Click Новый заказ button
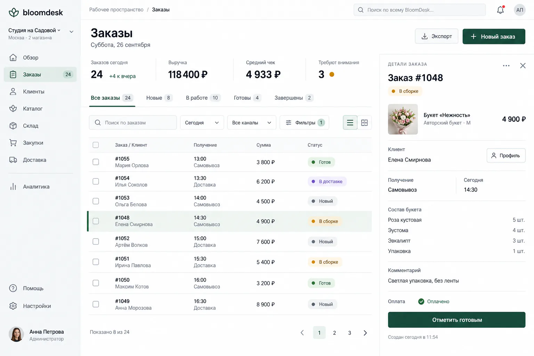The height and width of the screenshot is (356, 534). coord(494,36)
